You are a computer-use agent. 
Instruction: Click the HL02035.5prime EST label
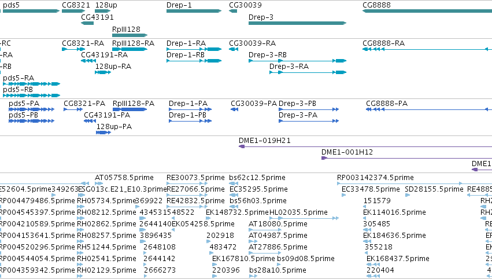[298, 212]
